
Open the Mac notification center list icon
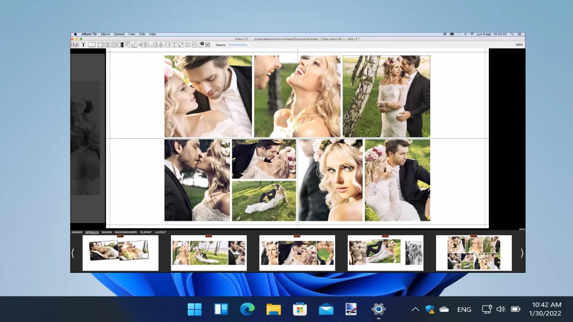(520, 34)
